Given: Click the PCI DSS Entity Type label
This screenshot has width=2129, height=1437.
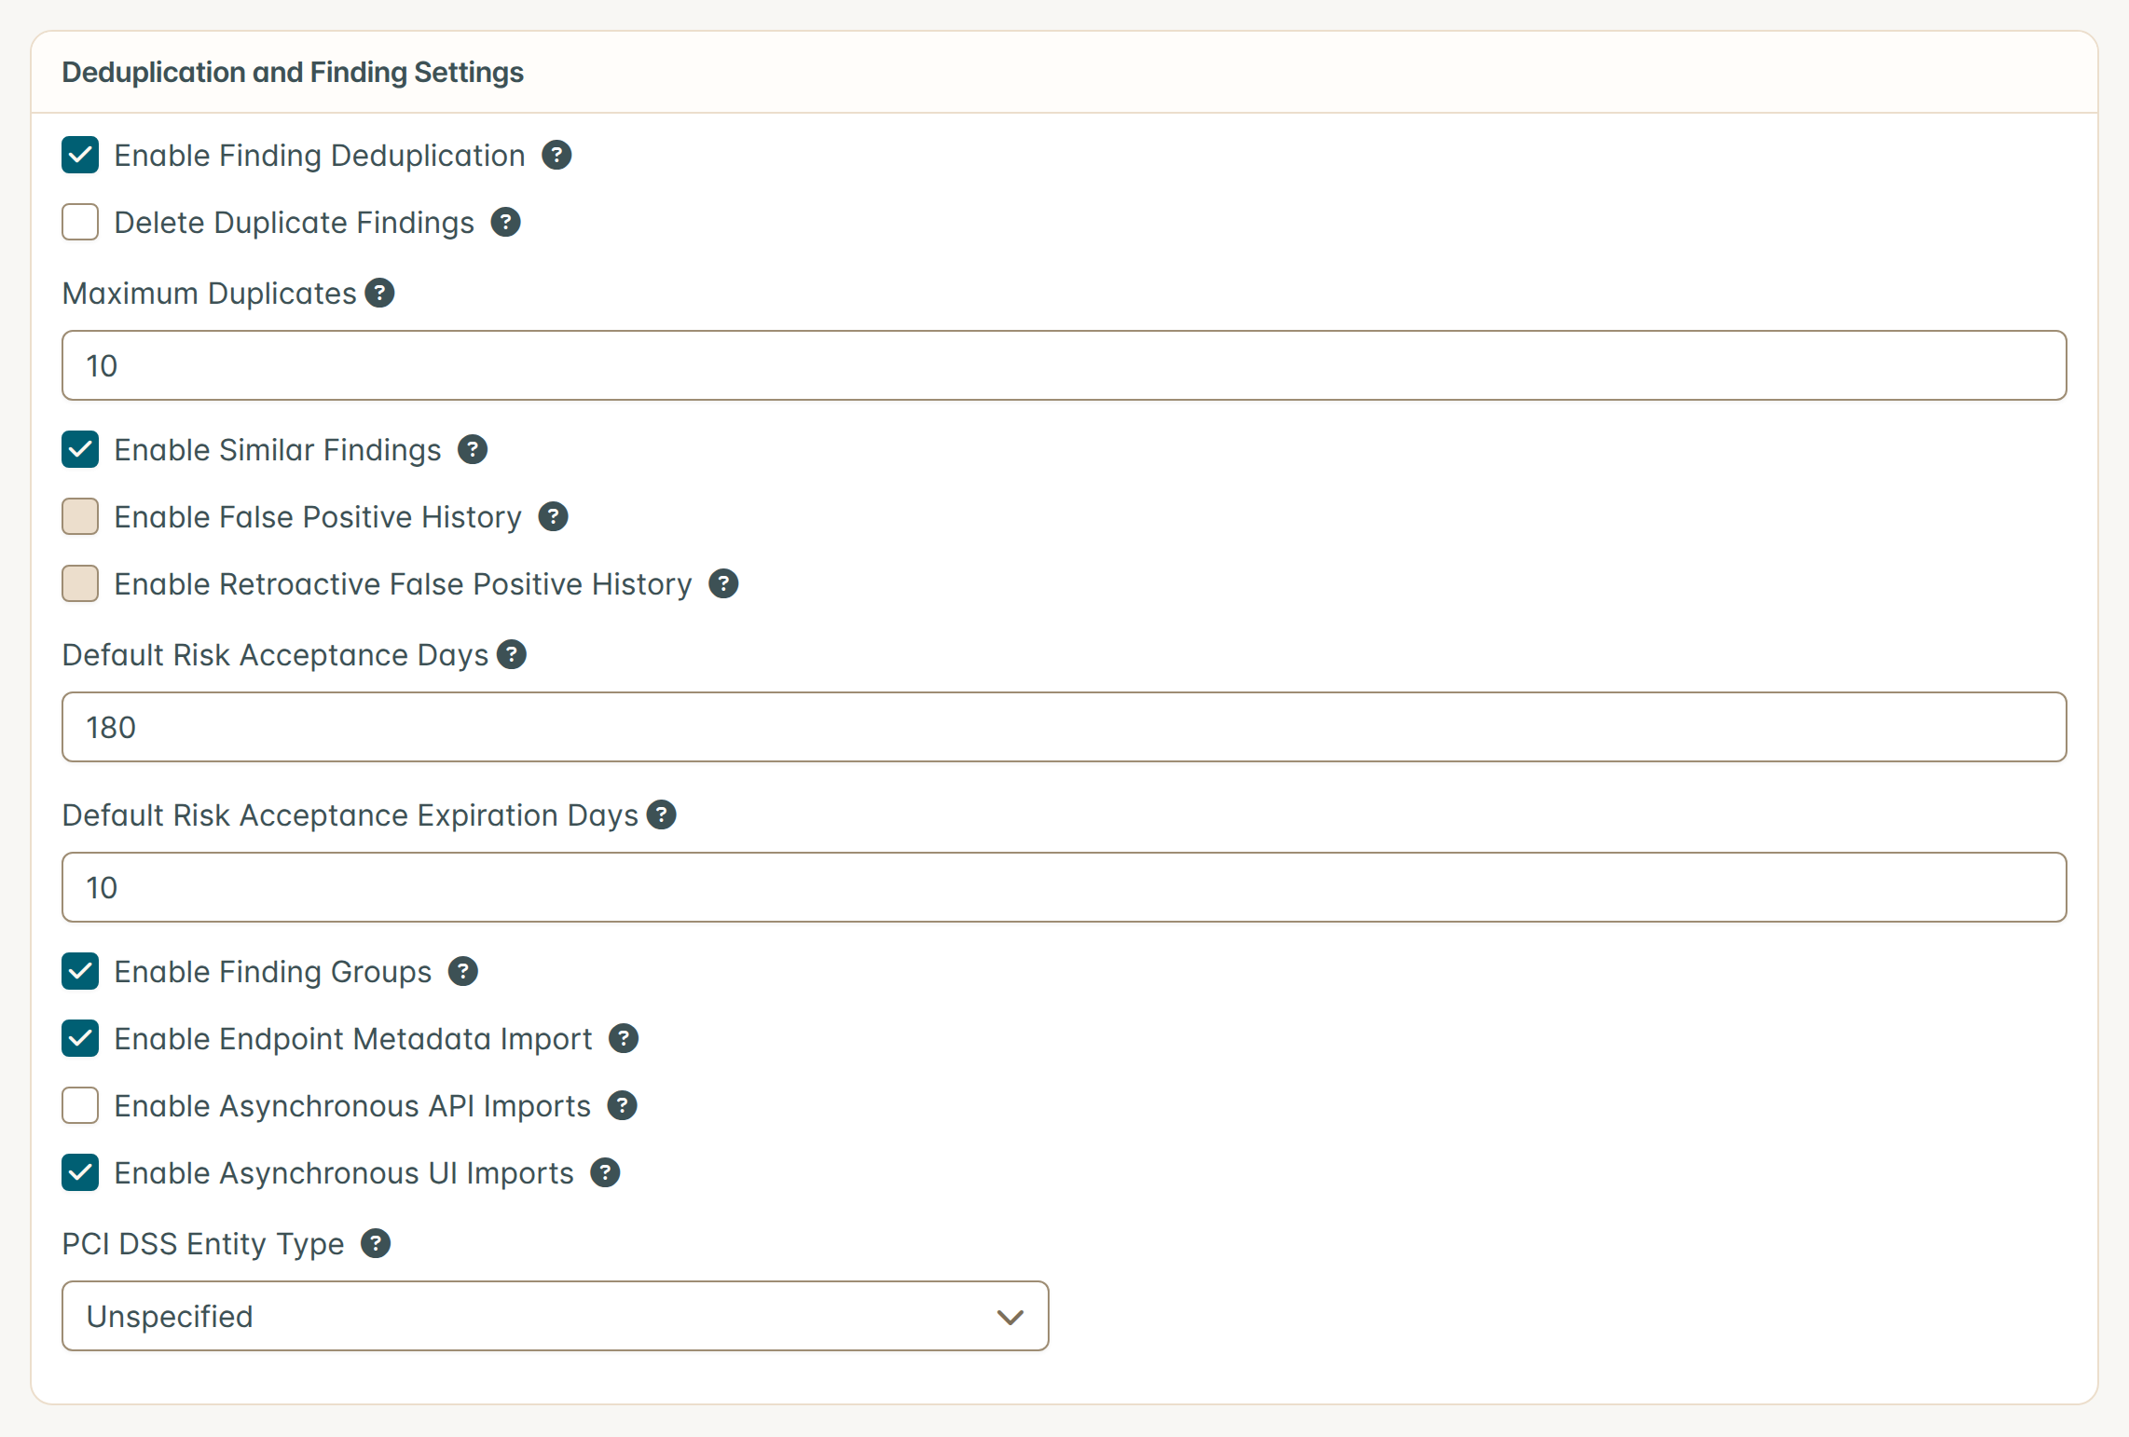Looking at the screenshot, I should pyautogui.click(x=203, y=1243).
